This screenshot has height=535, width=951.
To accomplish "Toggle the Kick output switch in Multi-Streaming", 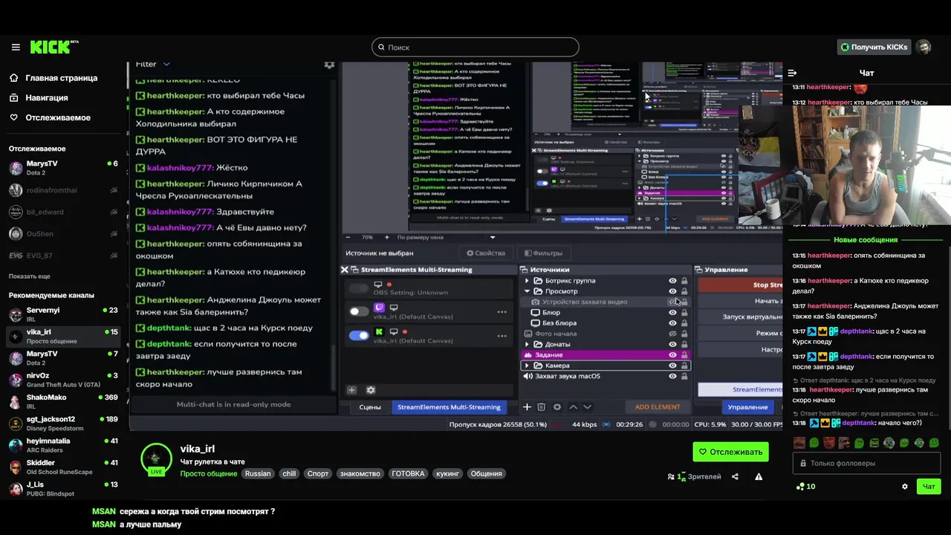I will 359,335.
